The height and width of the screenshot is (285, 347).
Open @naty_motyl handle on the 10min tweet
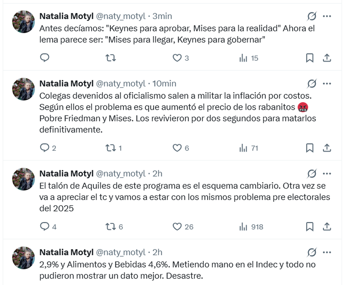tap(120, 84)
